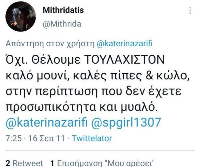Open the @Mithrida handle

62,24
